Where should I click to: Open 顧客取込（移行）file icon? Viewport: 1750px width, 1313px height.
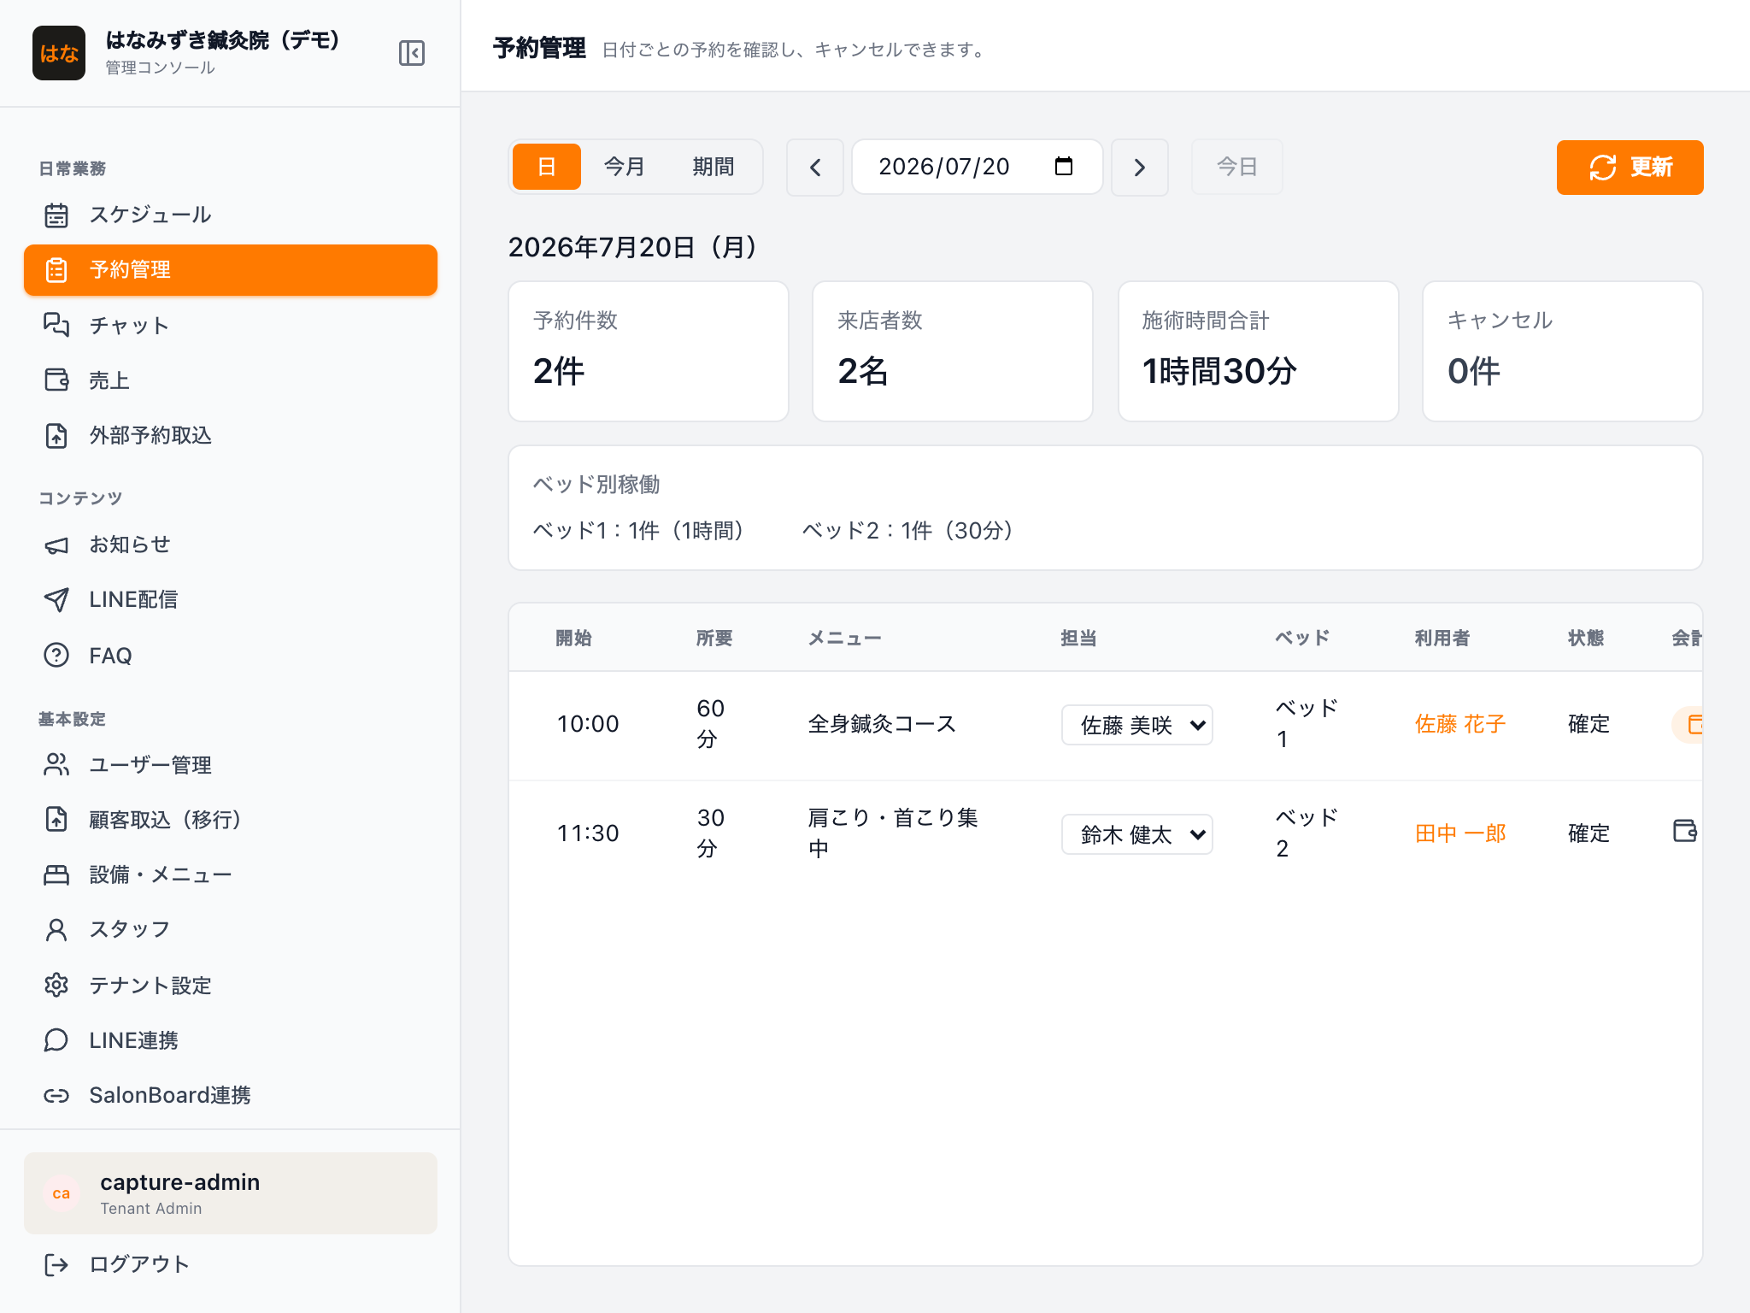pos(56,820)
